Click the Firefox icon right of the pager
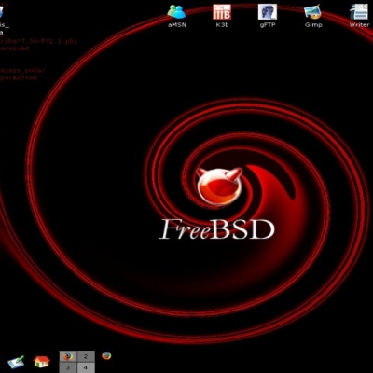Viewport: 373px width, 373px height. tap(106, 356)
